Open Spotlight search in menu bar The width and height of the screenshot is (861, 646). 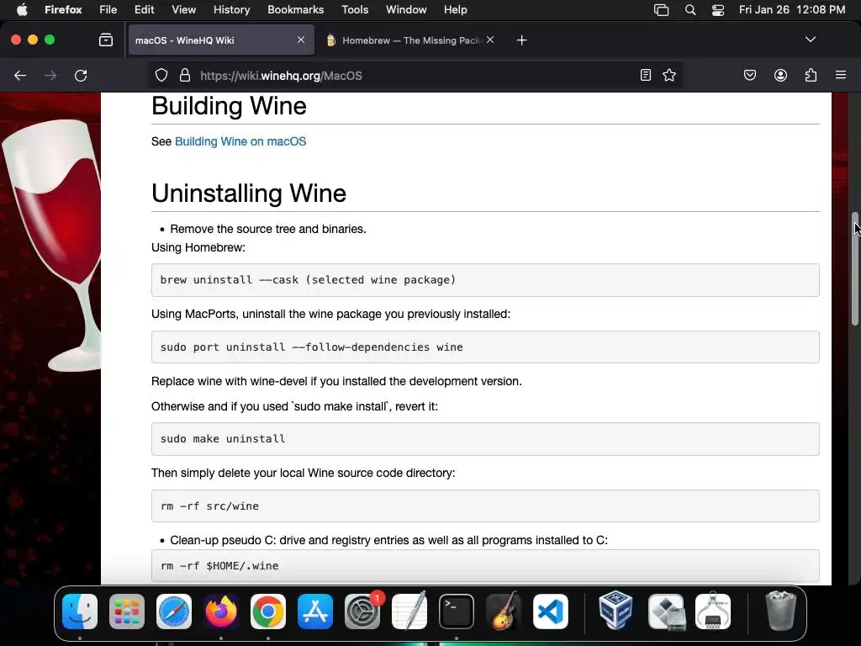coord(690,10)
